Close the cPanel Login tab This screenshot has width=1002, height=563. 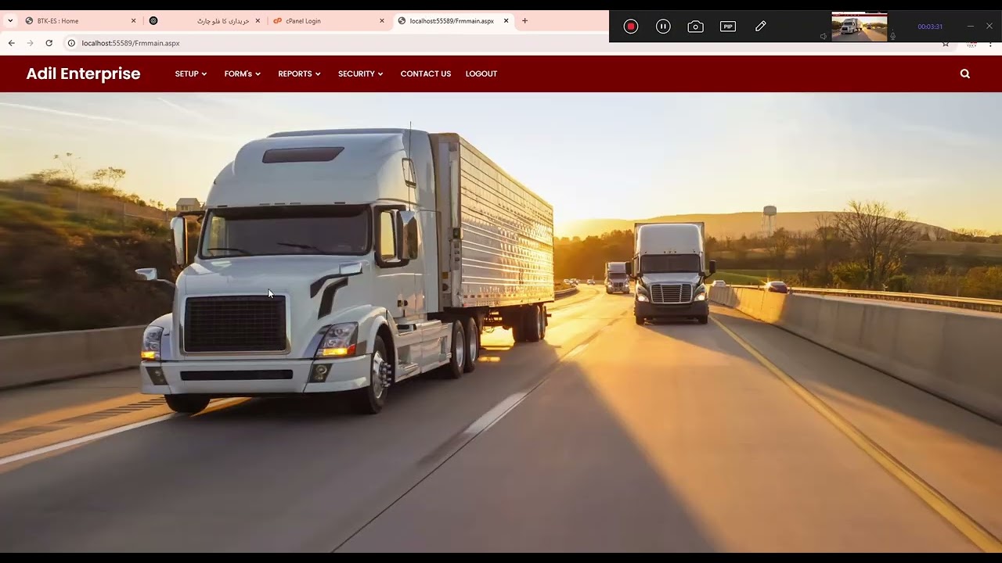click(x=382, y=21)
